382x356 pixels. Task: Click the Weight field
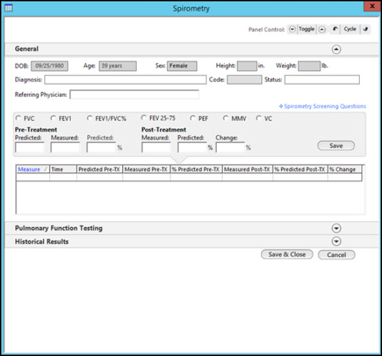(x=309, y=66)
